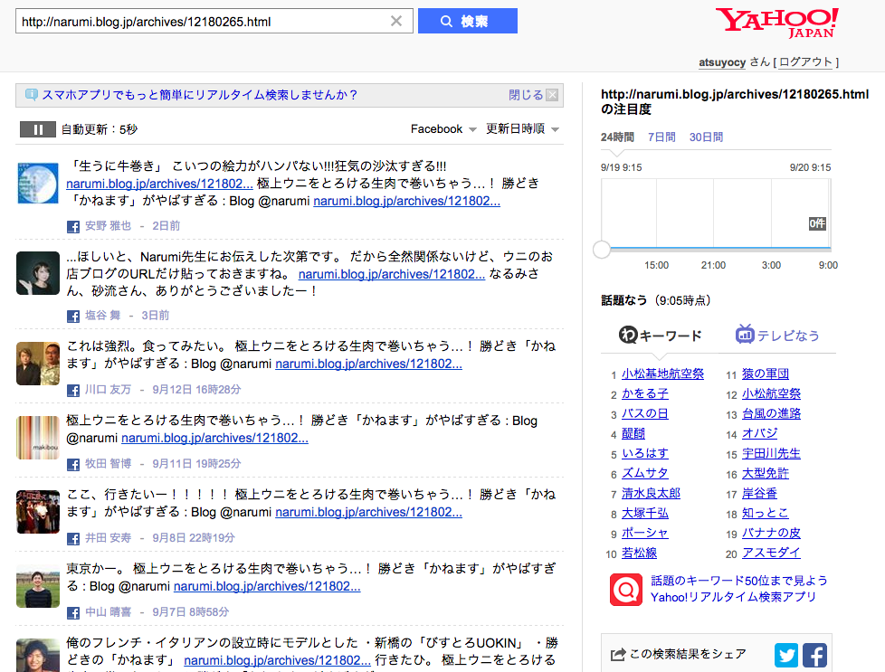Click the Facebook icon beside 中山 晴喜
This screenshot has width=885, height=672.
(x=72, y=612)
